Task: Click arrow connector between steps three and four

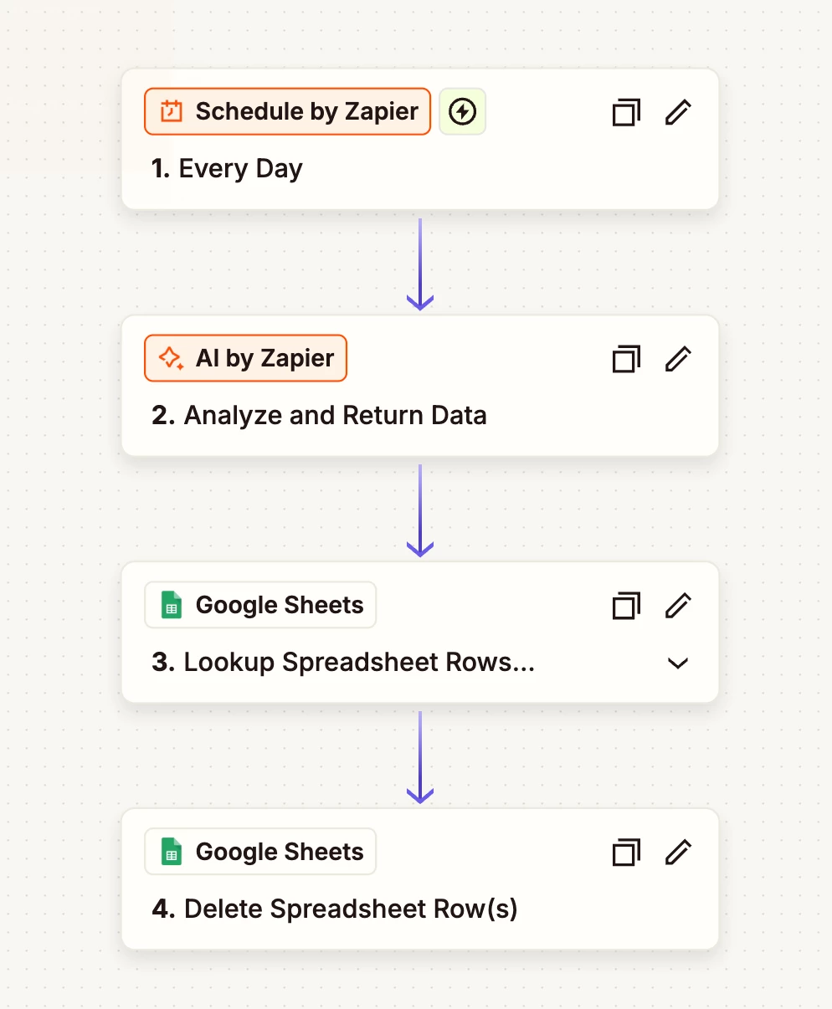Action: coord(420,757)
